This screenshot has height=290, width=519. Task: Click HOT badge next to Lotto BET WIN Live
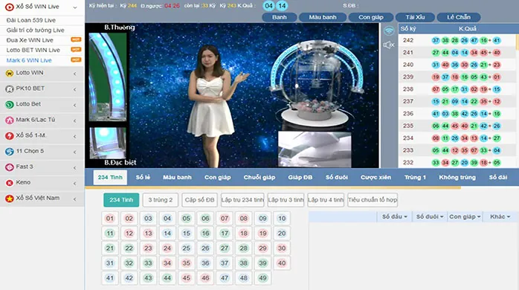click(x=76, y=49)
